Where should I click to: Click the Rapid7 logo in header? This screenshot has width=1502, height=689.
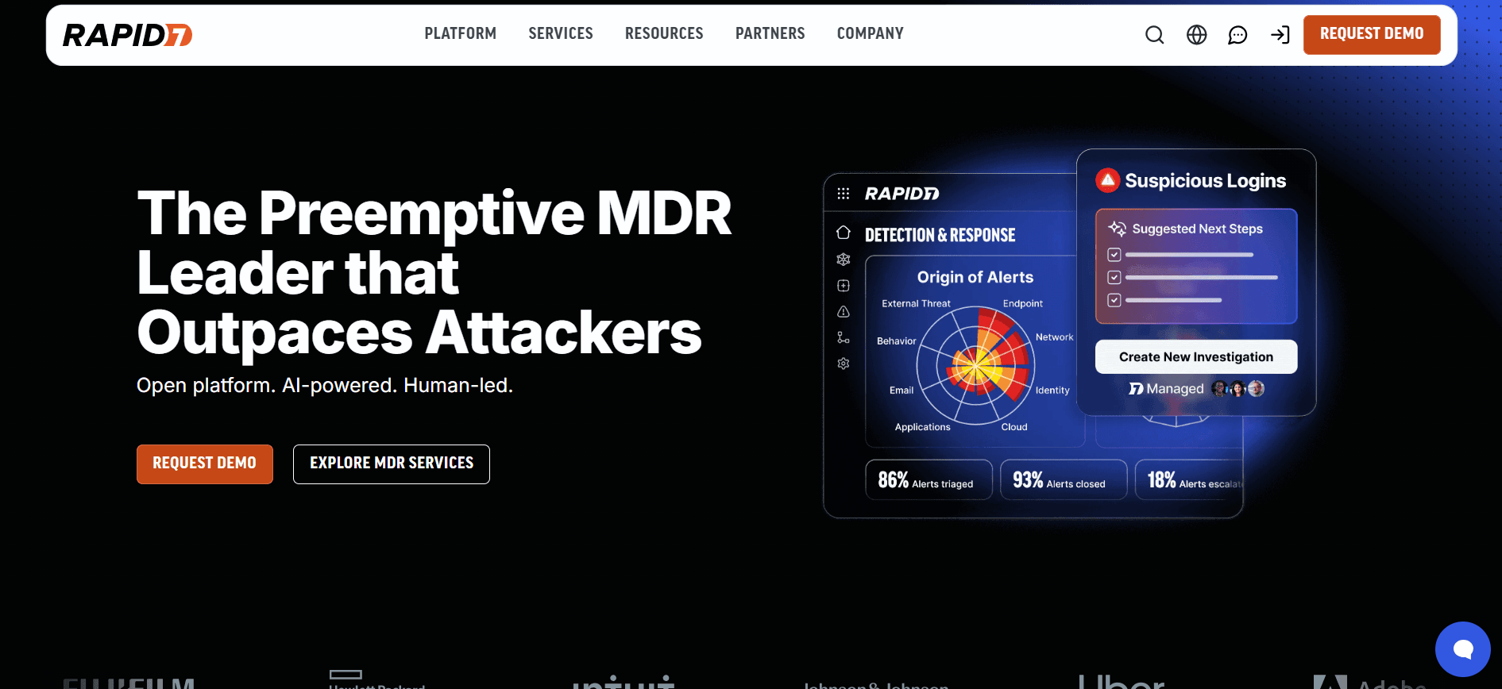[x=127, y=35]
